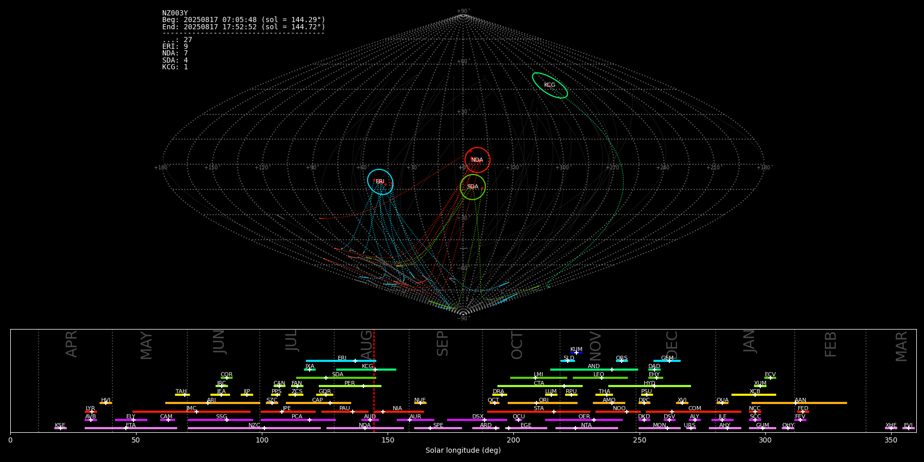Click the LEO shower label in timeline

click(x=599, y=375)
